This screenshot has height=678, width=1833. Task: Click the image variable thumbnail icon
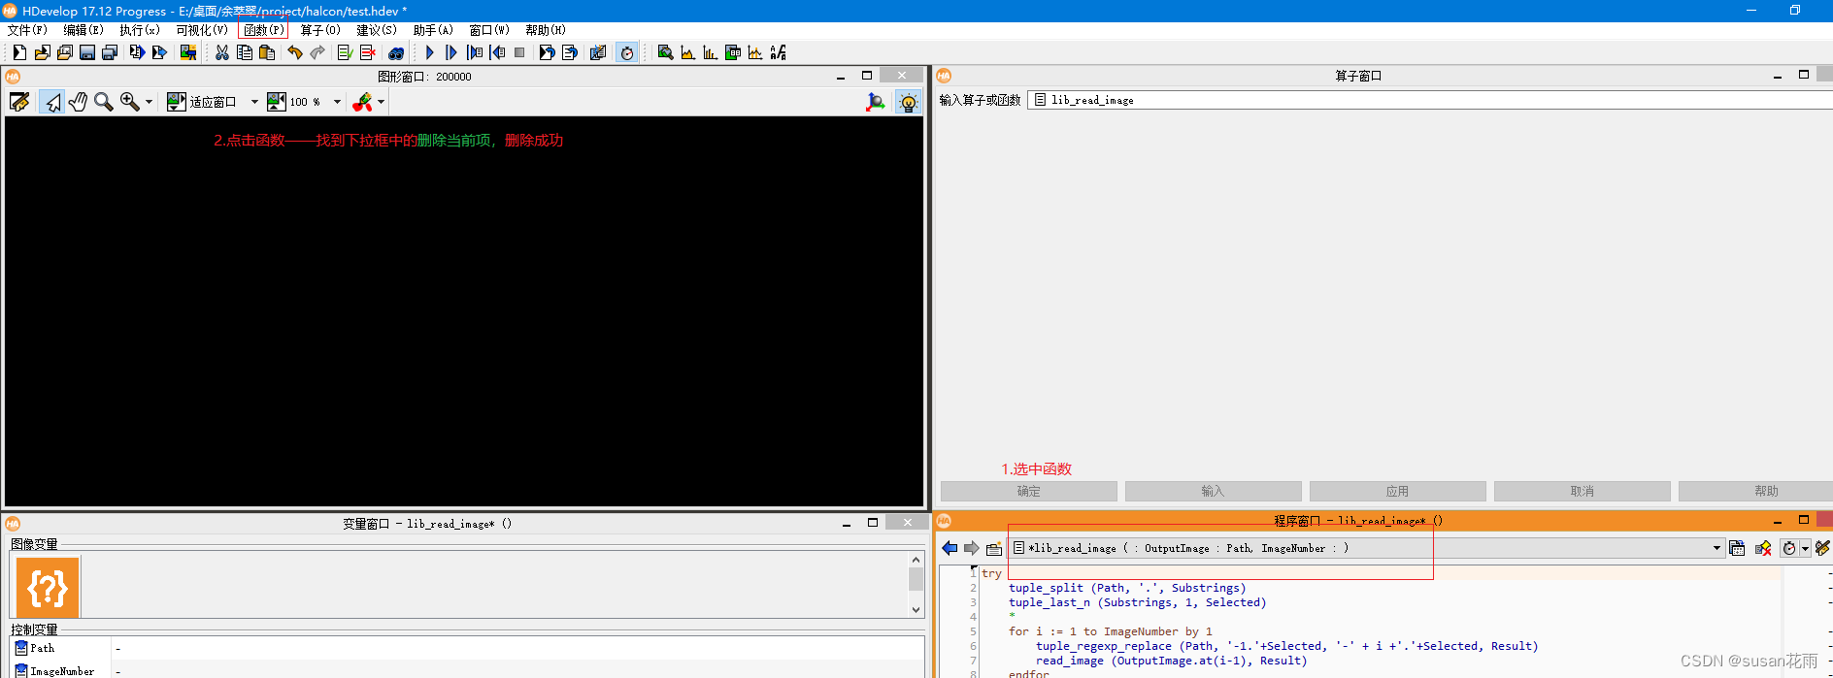(x=48, y=588)
